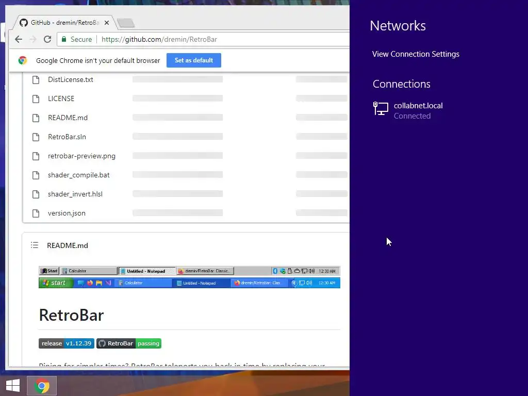This screenshot has width=528, height=396.
Task: Click the README.md section heading
Action: [x=68, y=245]
